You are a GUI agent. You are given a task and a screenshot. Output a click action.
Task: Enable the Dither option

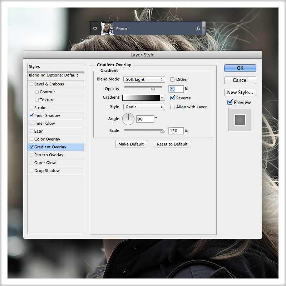172,79
